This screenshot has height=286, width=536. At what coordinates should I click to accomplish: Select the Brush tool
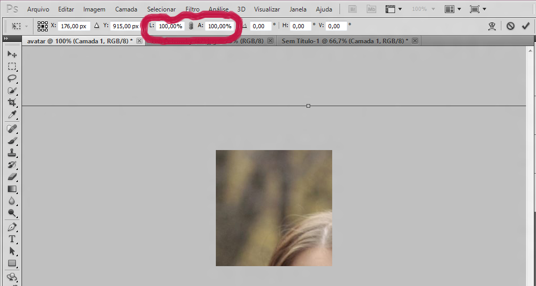[12, 141]
